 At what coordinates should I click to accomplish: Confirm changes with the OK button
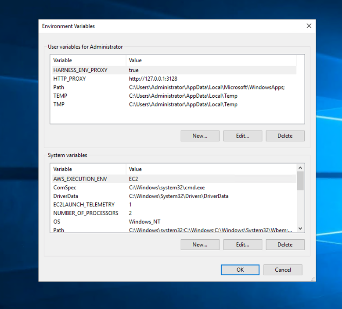point(240,270)
